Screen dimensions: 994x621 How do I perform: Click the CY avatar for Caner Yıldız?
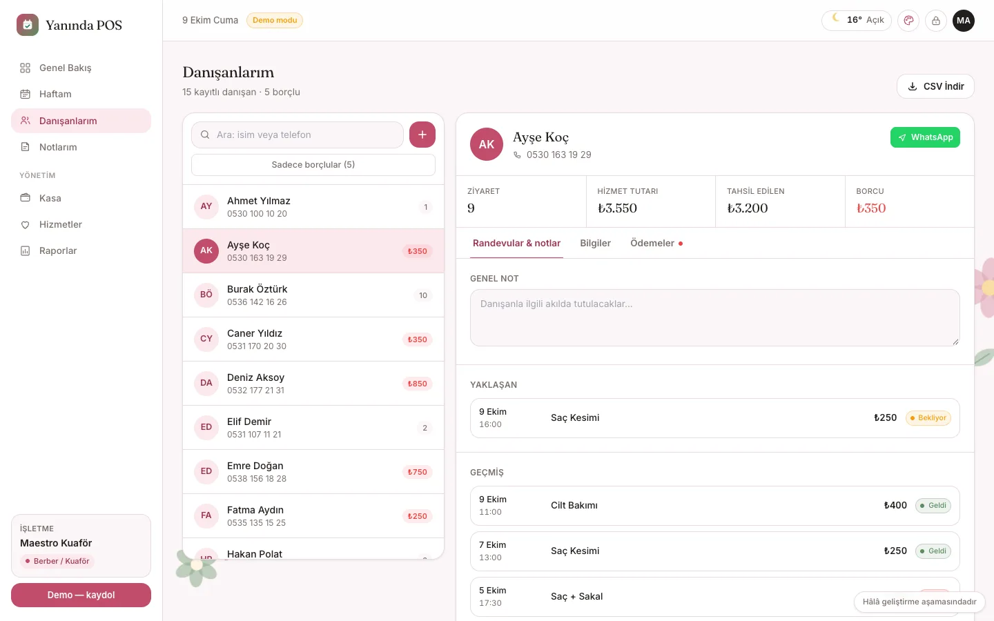206,339
